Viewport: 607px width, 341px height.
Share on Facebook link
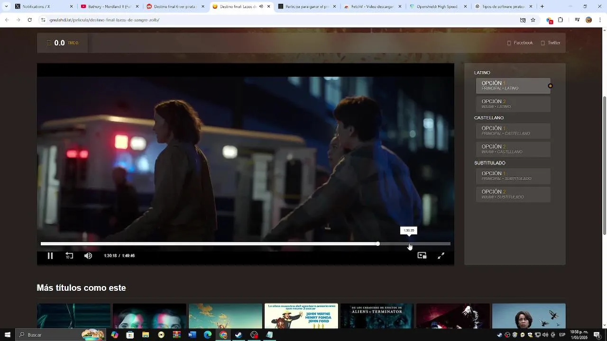tap(520, 43)
